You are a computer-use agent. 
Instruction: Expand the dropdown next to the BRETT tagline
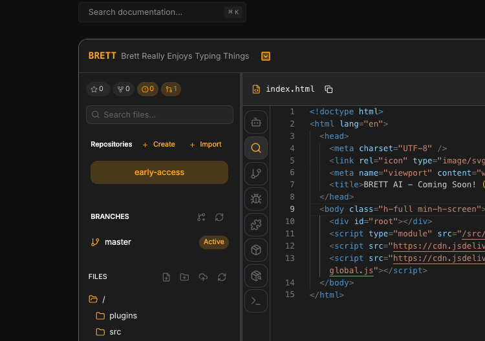(266, 56)
